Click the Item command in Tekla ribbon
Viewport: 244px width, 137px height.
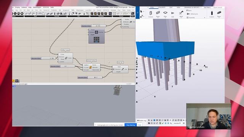(189, 11)
